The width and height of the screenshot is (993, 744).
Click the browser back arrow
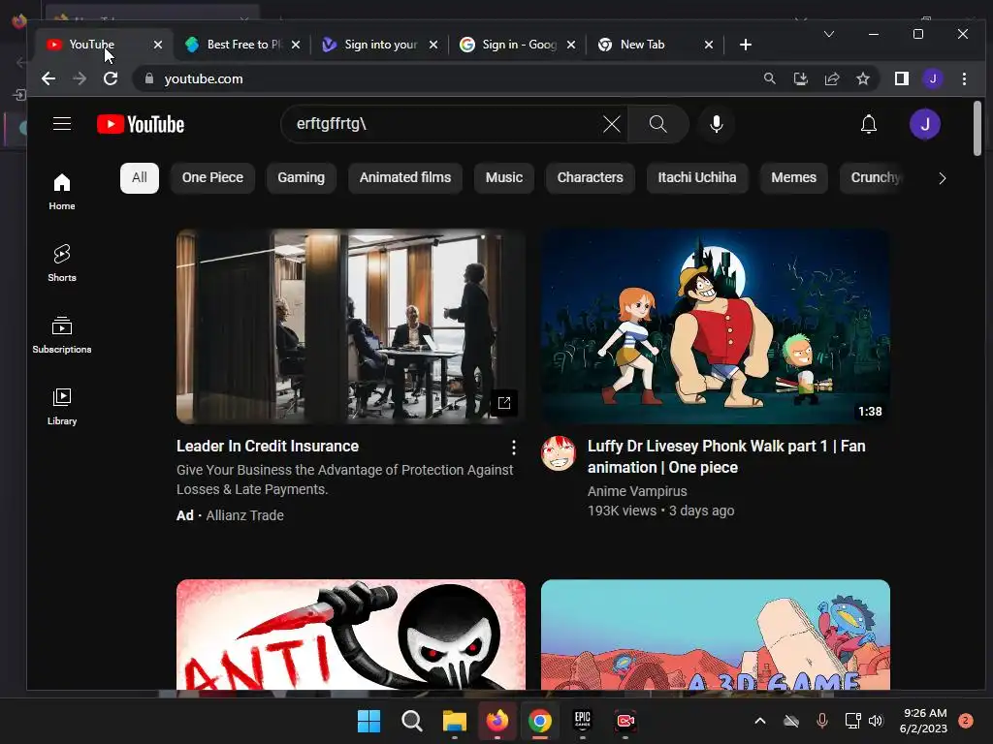(48, 78)
